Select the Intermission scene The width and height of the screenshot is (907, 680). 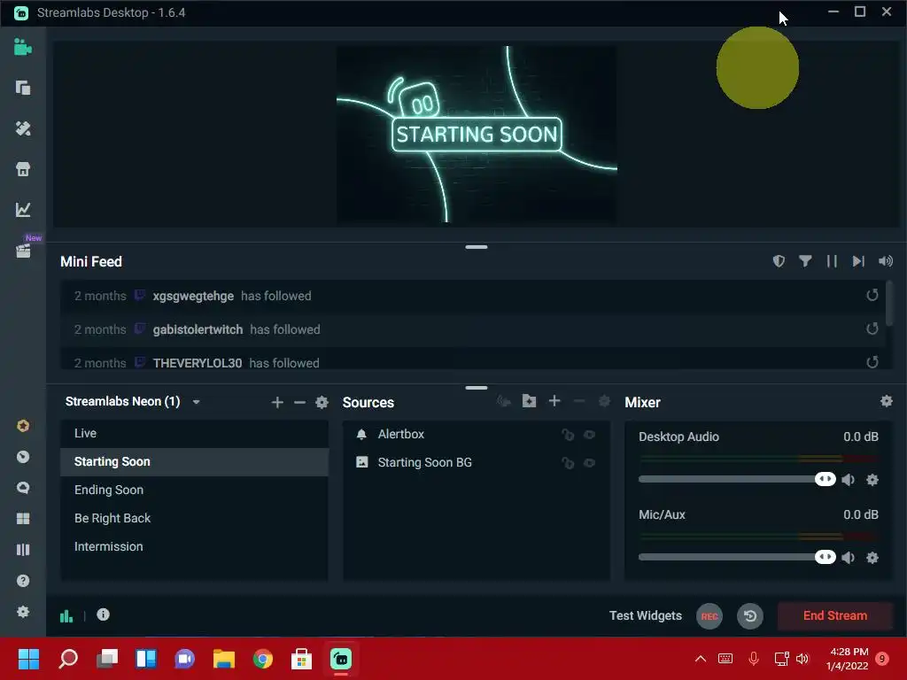(x=194, y=547)
